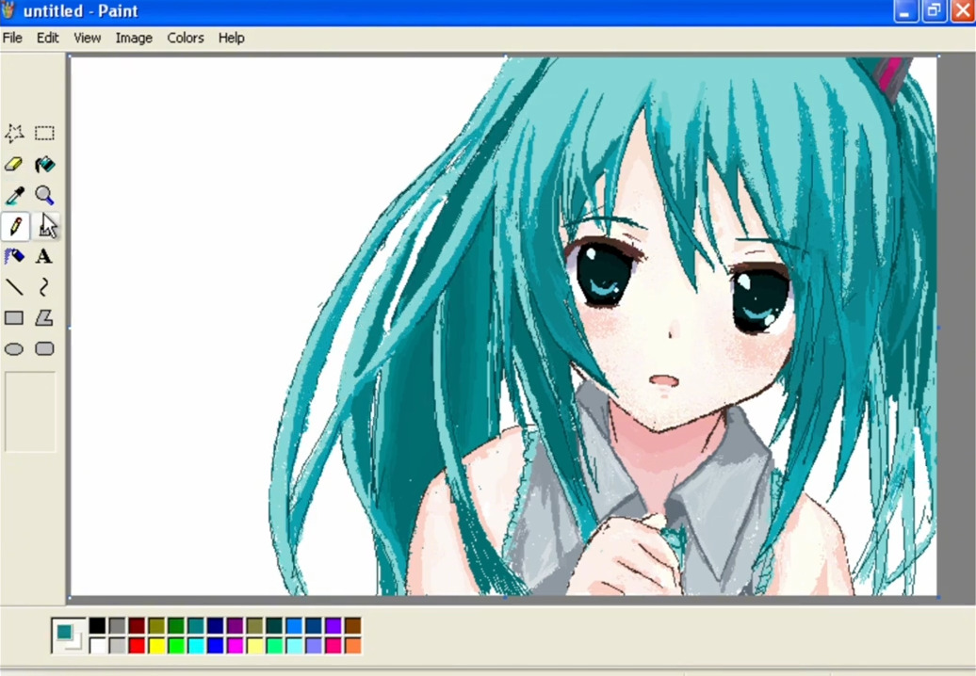
Task: Select the pale cyan bottom row swatch
Action: click(x=294, y=646)
